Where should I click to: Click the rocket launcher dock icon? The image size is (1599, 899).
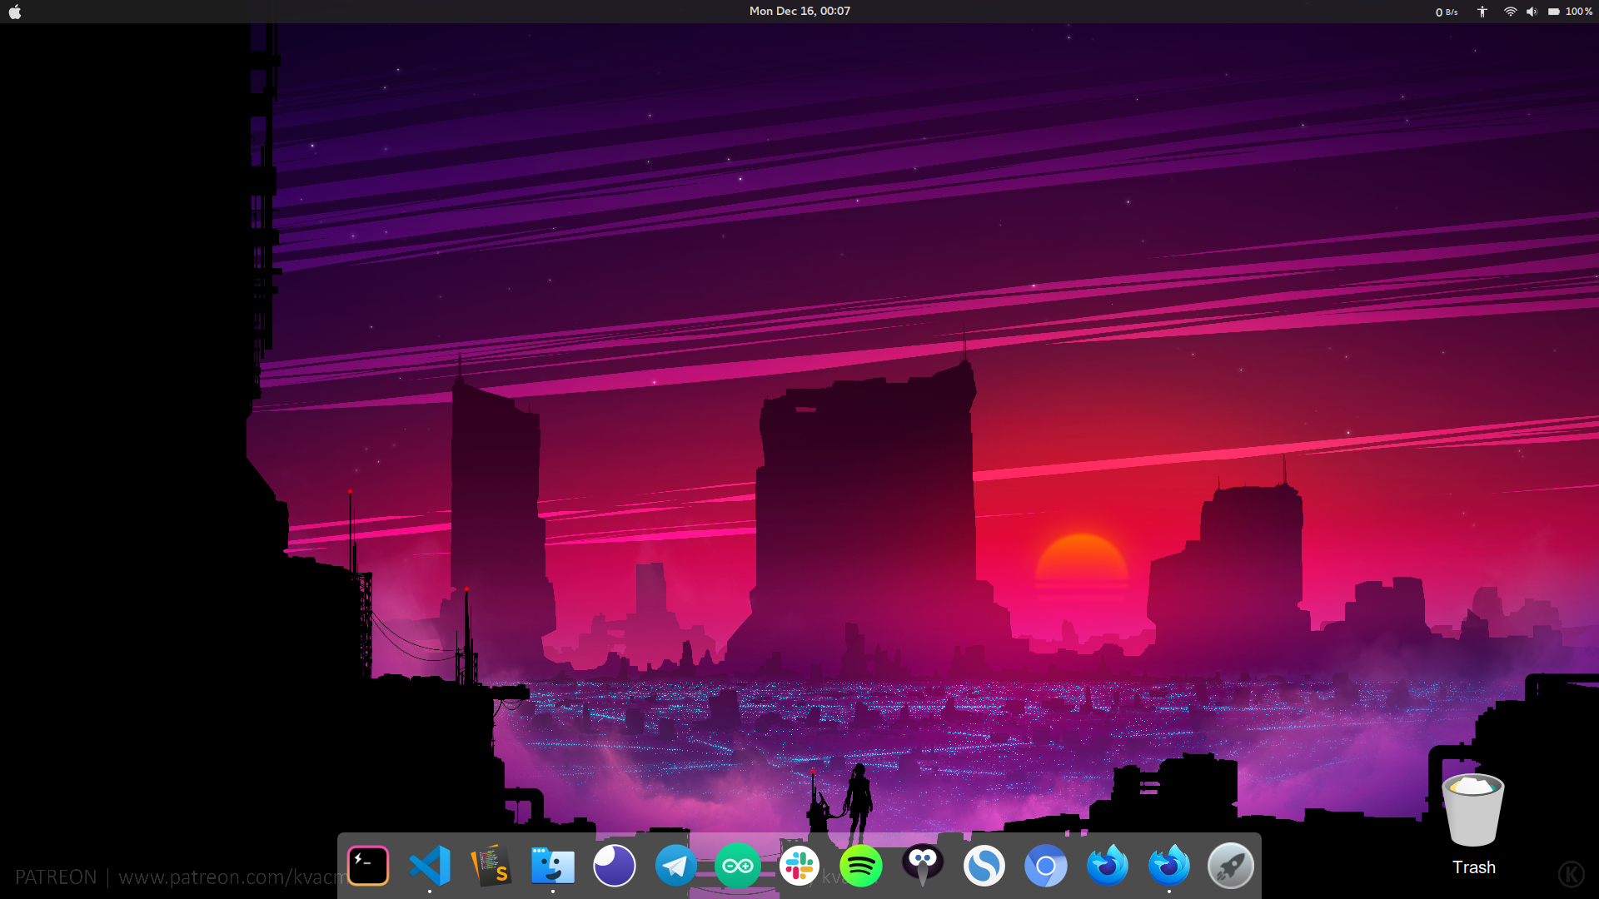[1231, 866]
